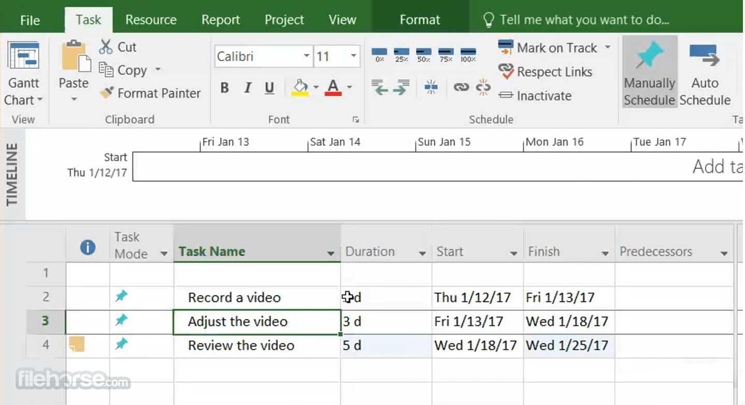The height and width of the screenshot is (405, 745).
Task: Apply underline formatting
Action: (x=269, y=88)
